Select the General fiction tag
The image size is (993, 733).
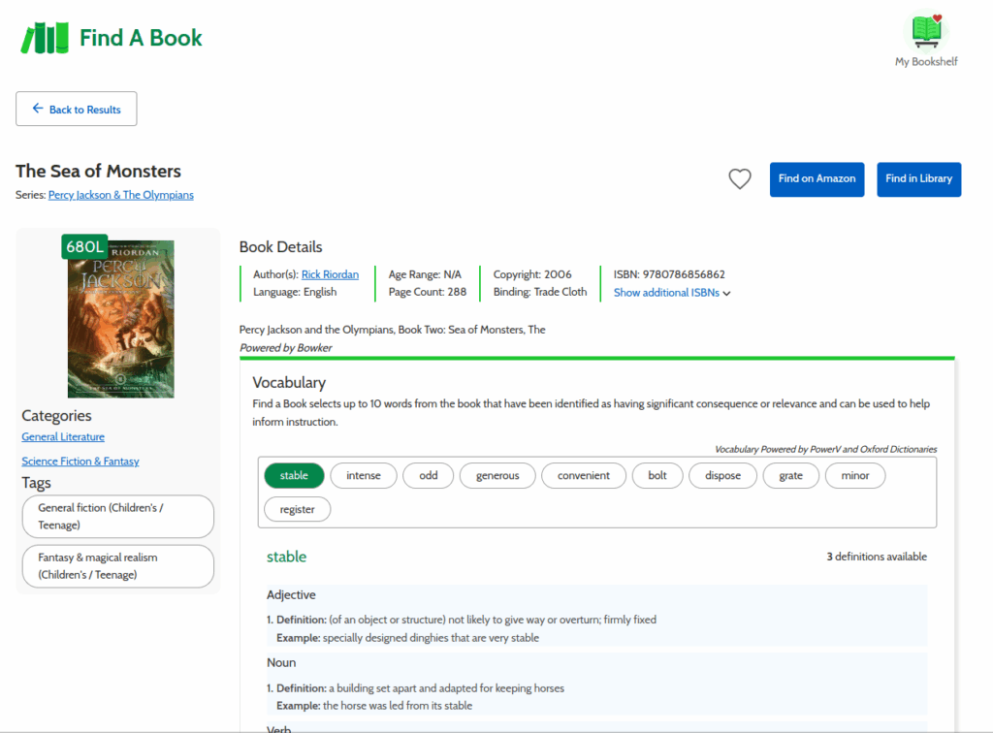(117, 517)
